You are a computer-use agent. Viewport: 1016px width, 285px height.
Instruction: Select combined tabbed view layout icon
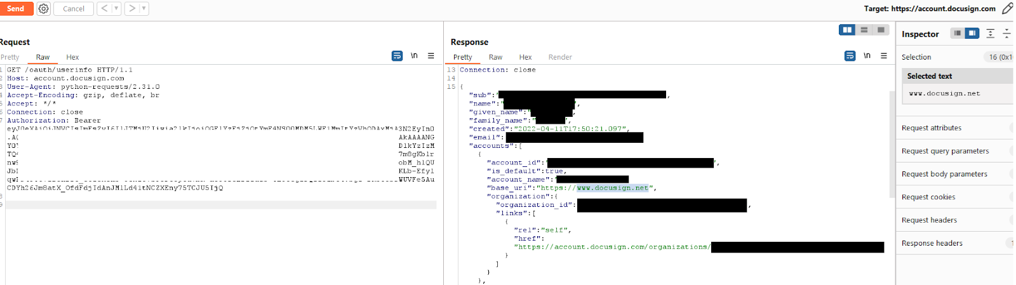(x=881, y=30)
